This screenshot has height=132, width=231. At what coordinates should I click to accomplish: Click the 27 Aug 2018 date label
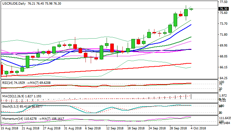(52, 128)
